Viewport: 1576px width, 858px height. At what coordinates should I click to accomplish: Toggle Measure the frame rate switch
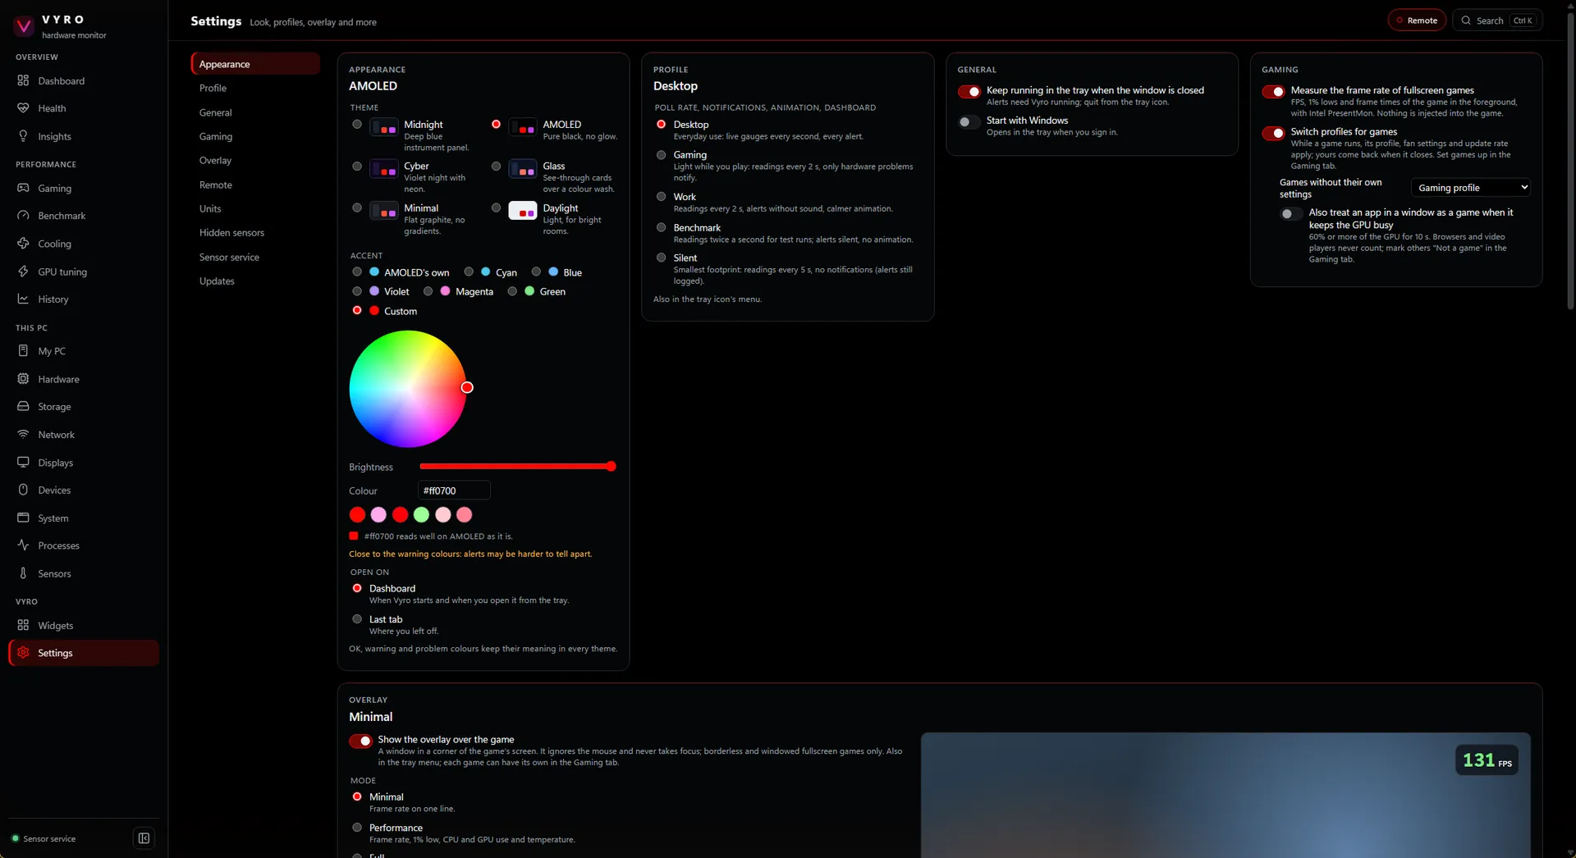pyautogui.click(x=1273, y=92)
